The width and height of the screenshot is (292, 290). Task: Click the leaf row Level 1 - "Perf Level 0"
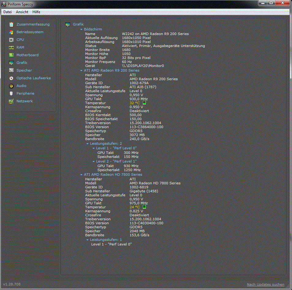tap(111, 244)
